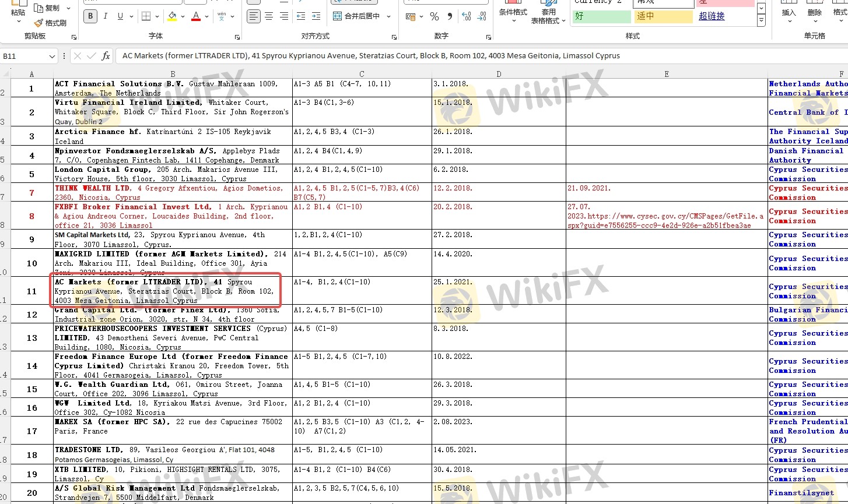Select column D header

(499, 74)
